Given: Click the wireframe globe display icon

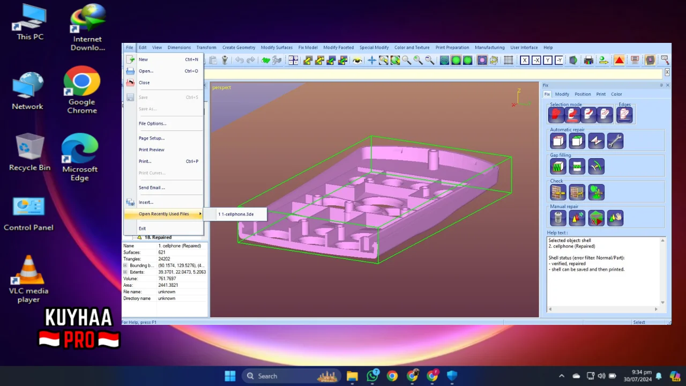Looking at the screenshot, I should click(x=444, y=61).
